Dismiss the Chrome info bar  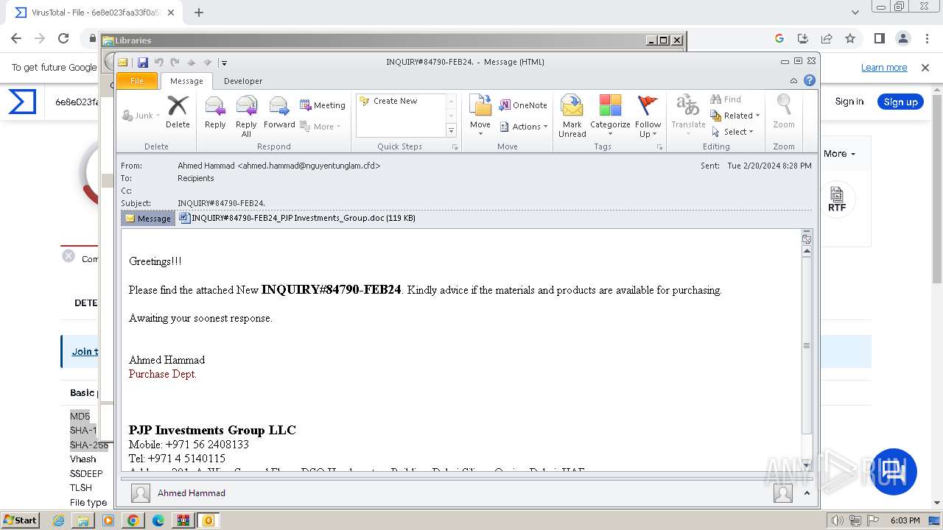point(925,68)
